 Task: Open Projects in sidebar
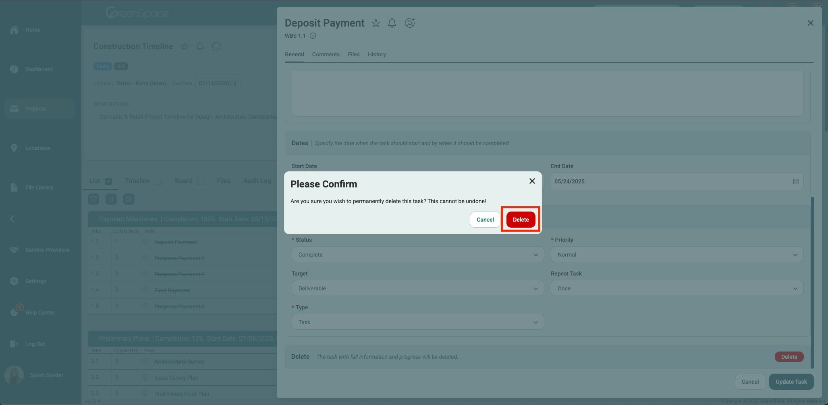pyautogui.click(x=39, y=109)
